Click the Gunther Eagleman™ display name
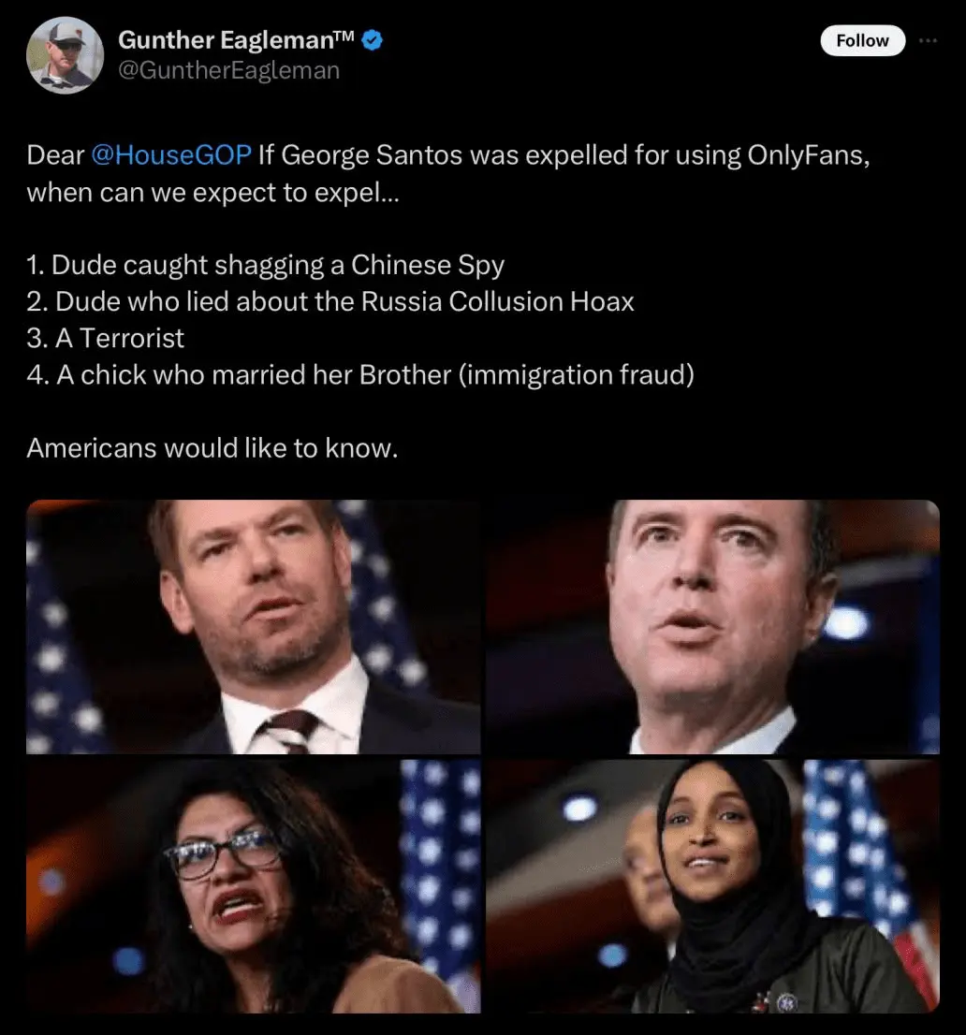The width and height of the screenshot is (966, 1035). pyautogui.click(x=237, y=40)
